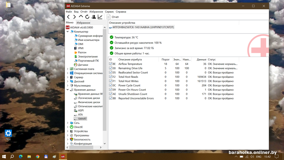The width and height of the screenshot is (284, 160).
Task: Open Логические диски in the tree
Action: (87, 98)
